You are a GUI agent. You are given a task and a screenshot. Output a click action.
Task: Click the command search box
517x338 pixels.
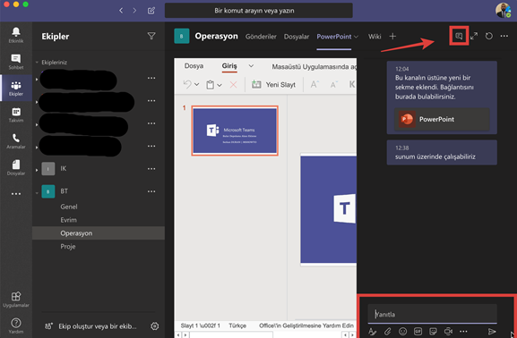[258, 11]
